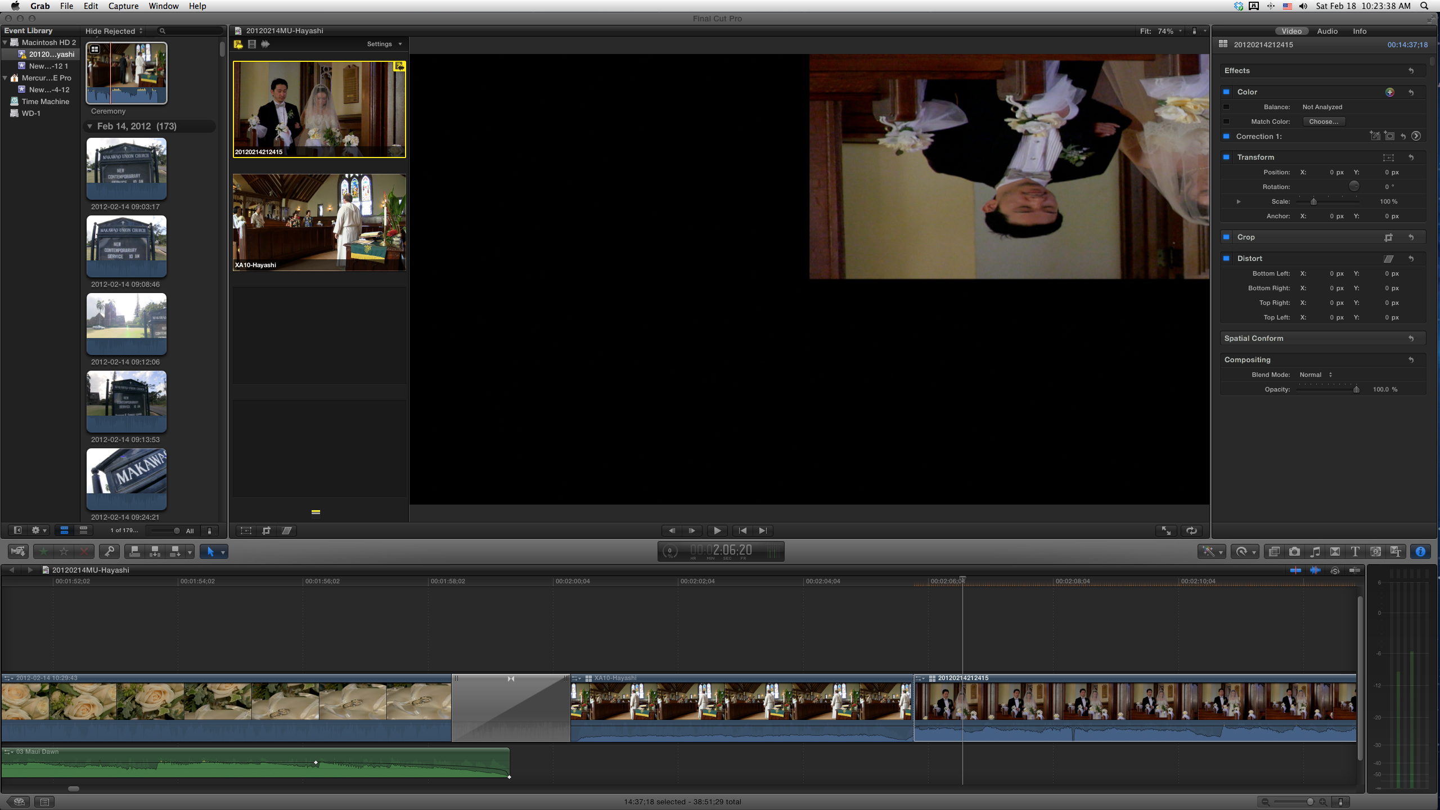This screenshot has width=1440, height=810.
Task: Reject the selection with the red X
Action: [84, 551]
